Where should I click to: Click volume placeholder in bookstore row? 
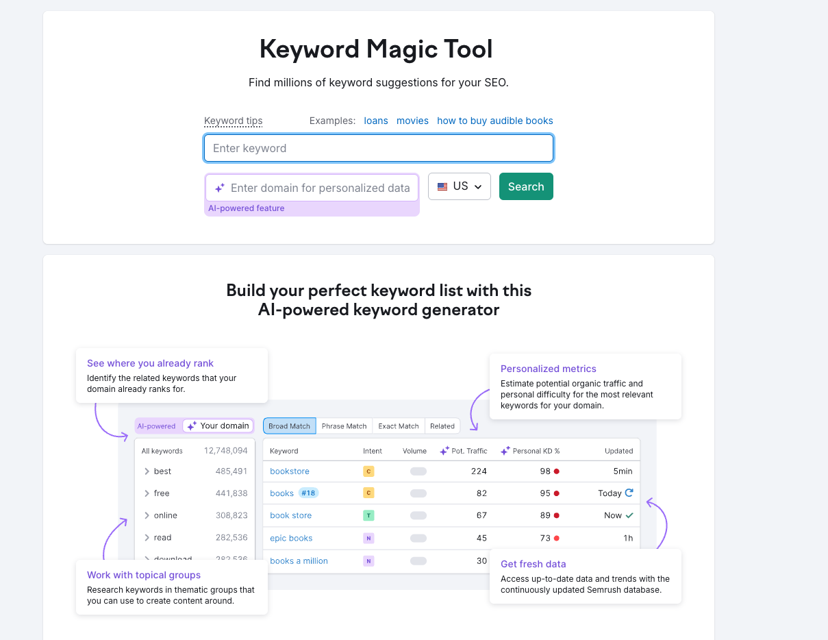coord(418,471)
